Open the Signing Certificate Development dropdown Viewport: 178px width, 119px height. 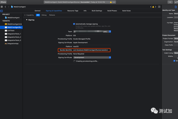[x=92, y=57]
